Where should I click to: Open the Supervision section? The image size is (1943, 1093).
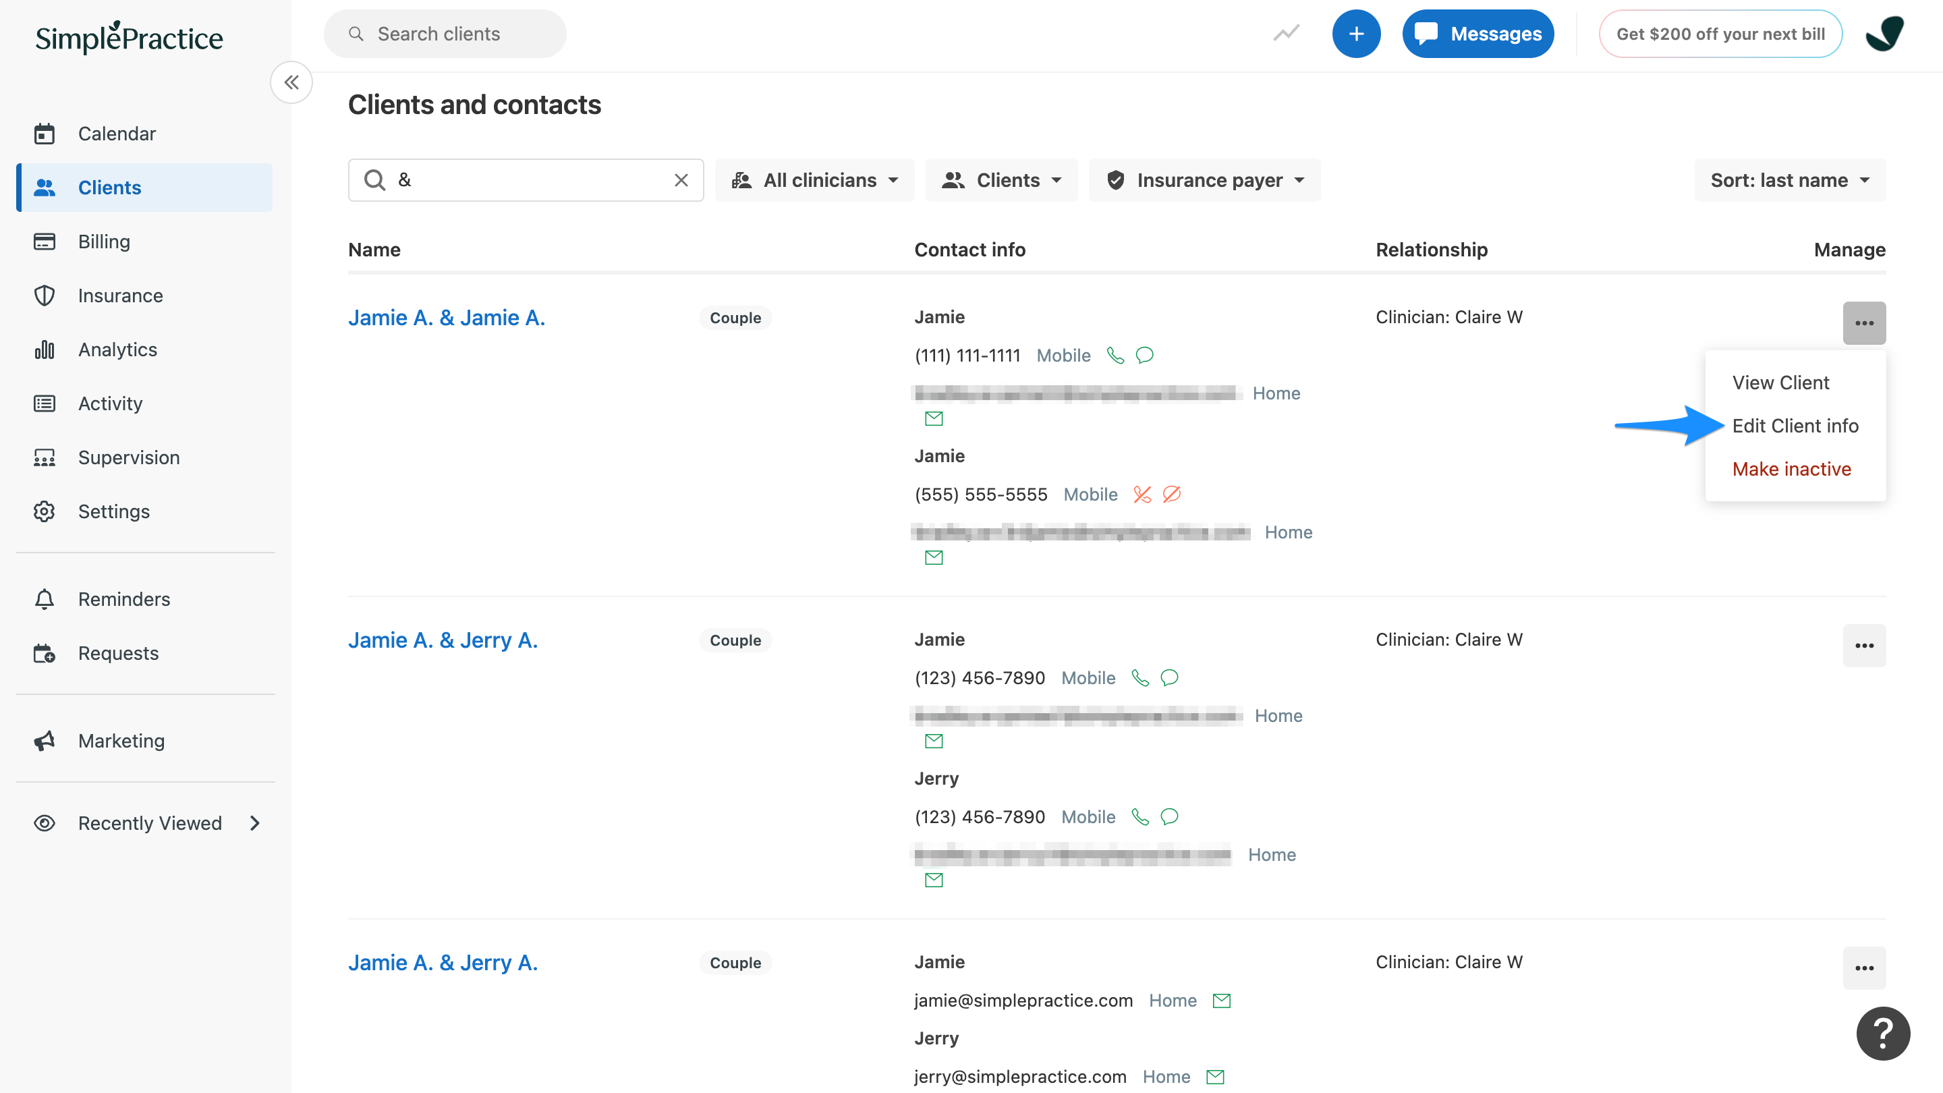point(144,457)
